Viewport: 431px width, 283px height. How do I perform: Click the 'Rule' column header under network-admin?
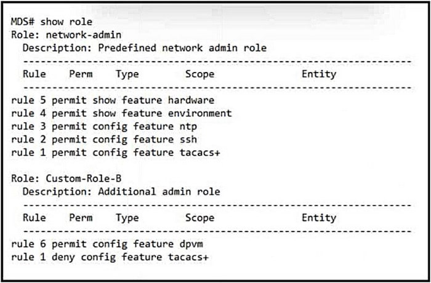pos(34,74)
